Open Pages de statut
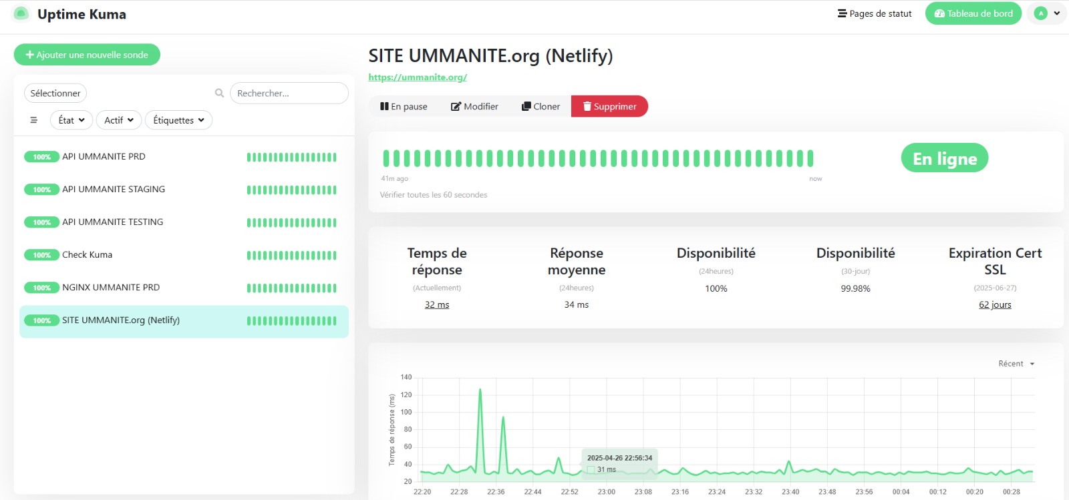Viewport: 1069px width, 500px height. (875, 13)
